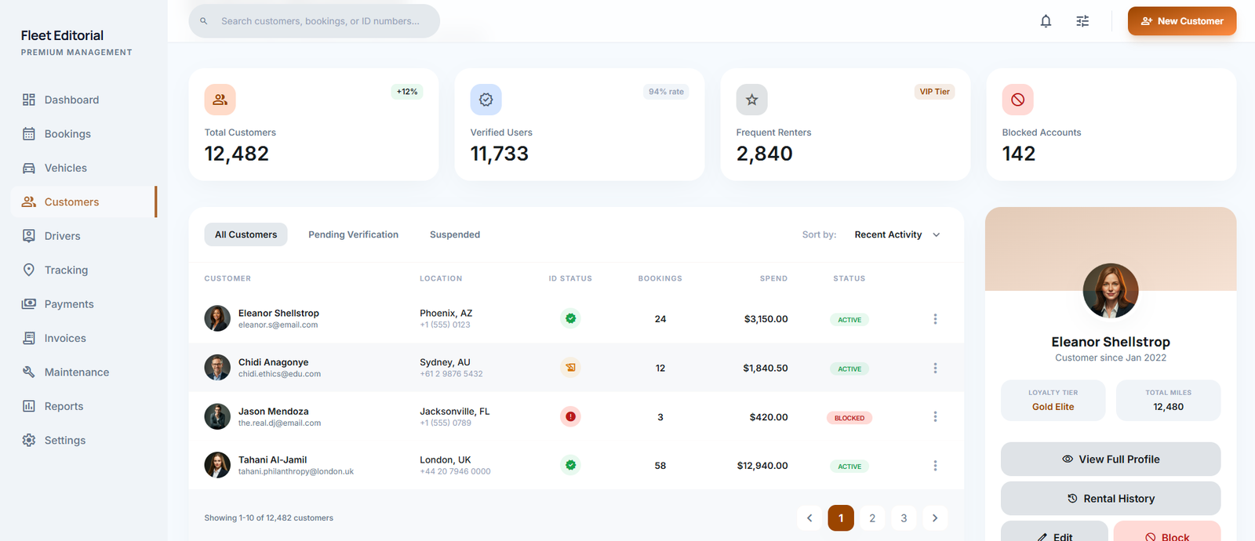
Task: Open Reports in sidebar
Action: point(84,406)
